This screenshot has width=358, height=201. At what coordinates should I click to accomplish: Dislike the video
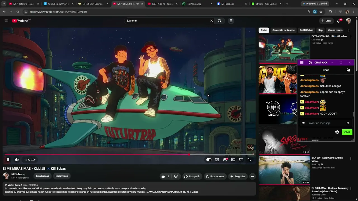(176, 176)
